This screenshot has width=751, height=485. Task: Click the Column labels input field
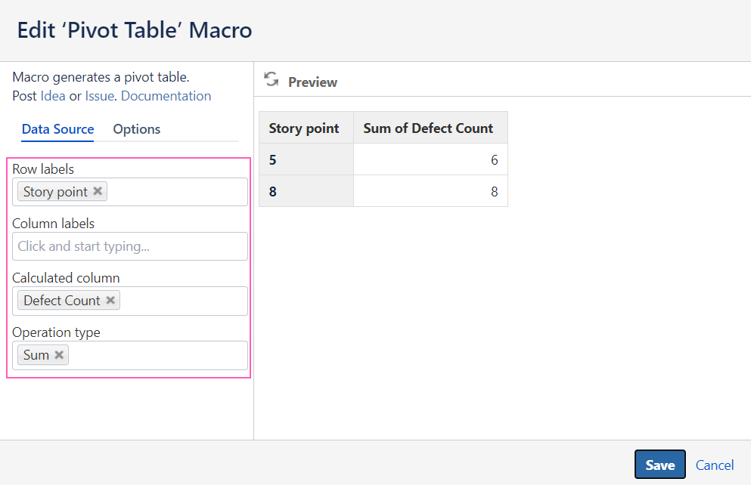[x=130, y=246]
